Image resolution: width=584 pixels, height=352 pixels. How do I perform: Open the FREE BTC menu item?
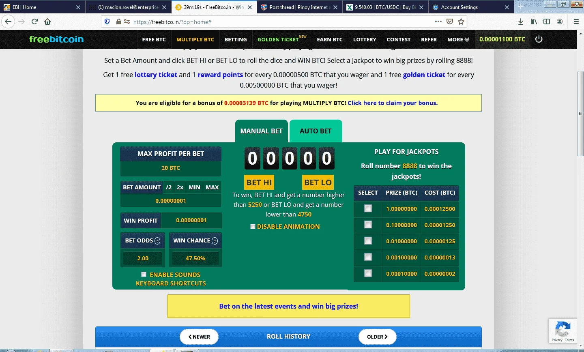click(x=154, y=39)
